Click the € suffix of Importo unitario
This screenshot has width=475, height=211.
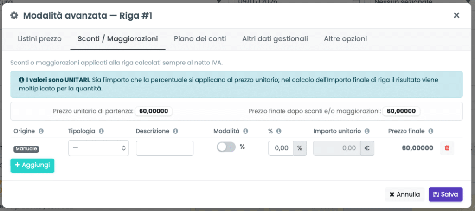[367, 148]
